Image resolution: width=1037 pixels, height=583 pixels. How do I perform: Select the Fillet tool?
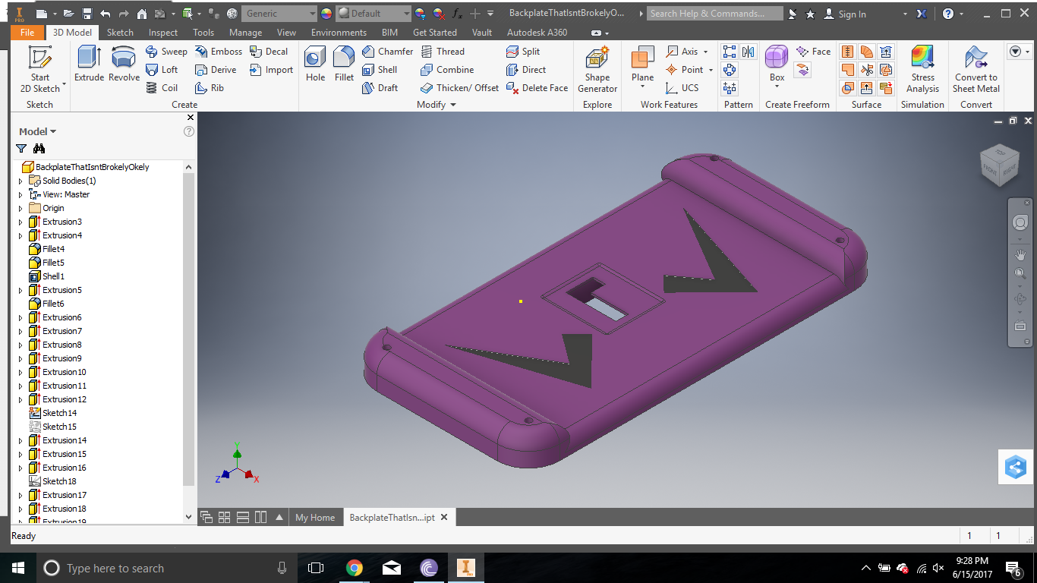click(x=344, y=64)
